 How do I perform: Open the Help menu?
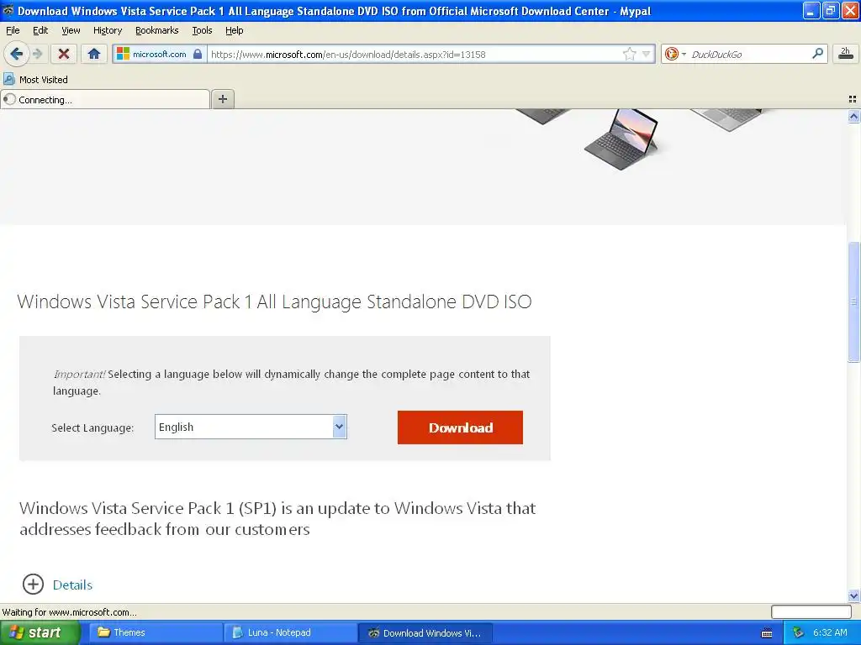(x=234, y=30)
